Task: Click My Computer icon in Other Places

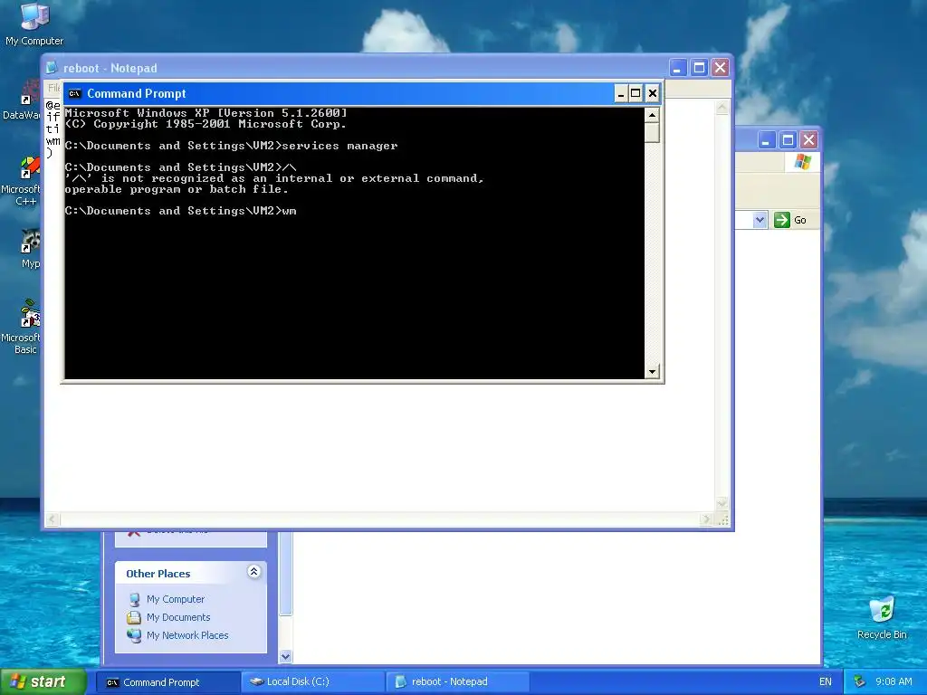Action: click(x=135, y=599)
